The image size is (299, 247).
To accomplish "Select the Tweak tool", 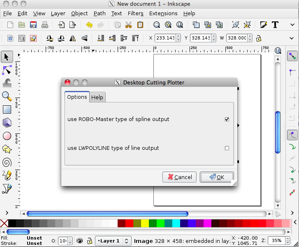I will pyautogui.click(x=7, y=83).
